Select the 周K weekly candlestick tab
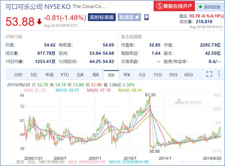Screen dimensions: 225x166 [96, 75]
